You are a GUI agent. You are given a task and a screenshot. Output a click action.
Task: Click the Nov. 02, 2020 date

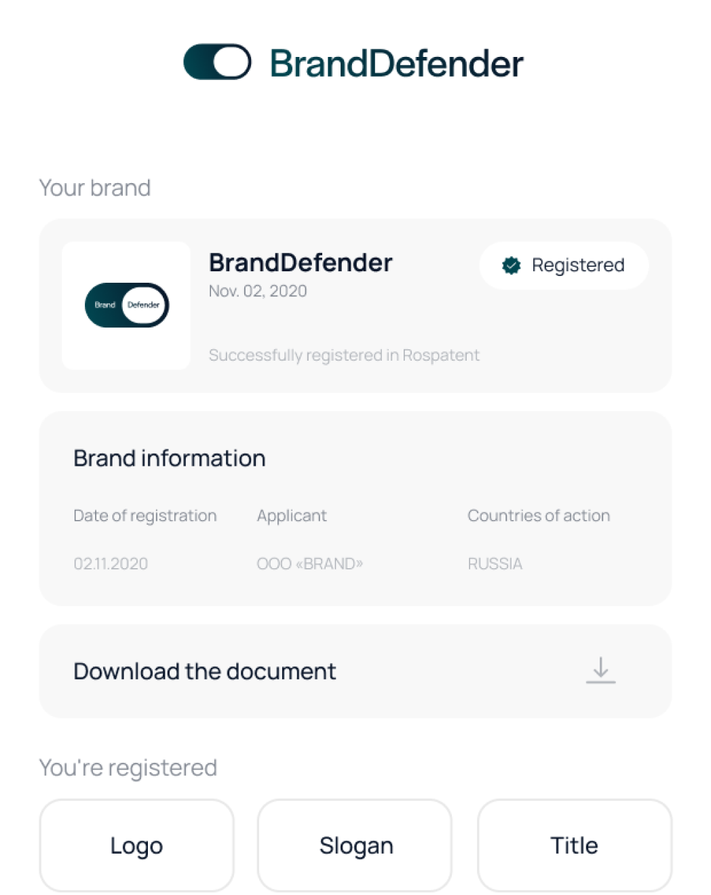click(x=258, y=292)
